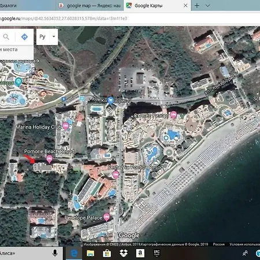Open the Ру language dropdown arrow
Screen dimensions: 260x260
tap(54, 36)
